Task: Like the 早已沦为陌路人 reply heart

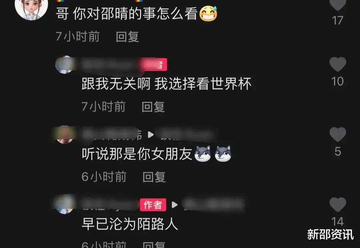Action: coord(338,205)
